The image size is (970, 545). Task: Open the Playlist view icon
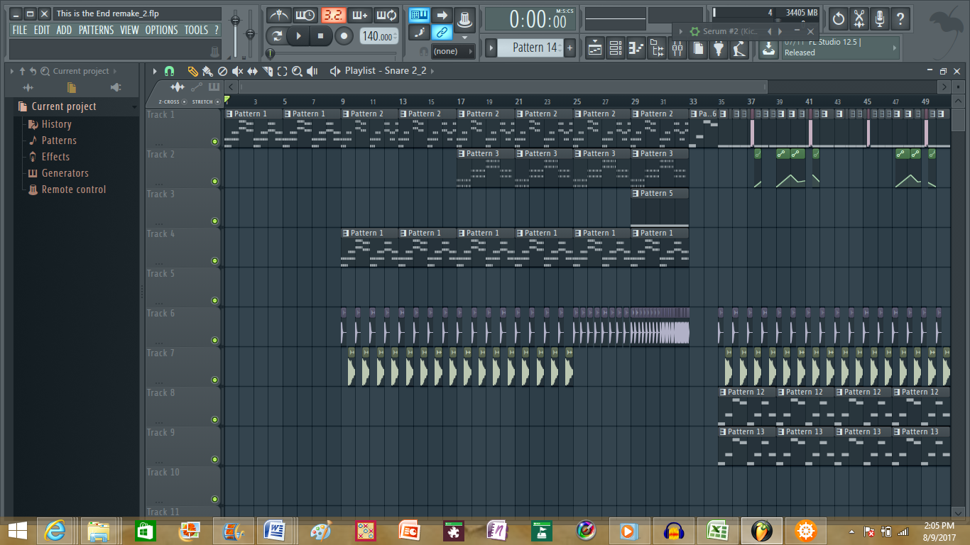[x=594, y=48]
